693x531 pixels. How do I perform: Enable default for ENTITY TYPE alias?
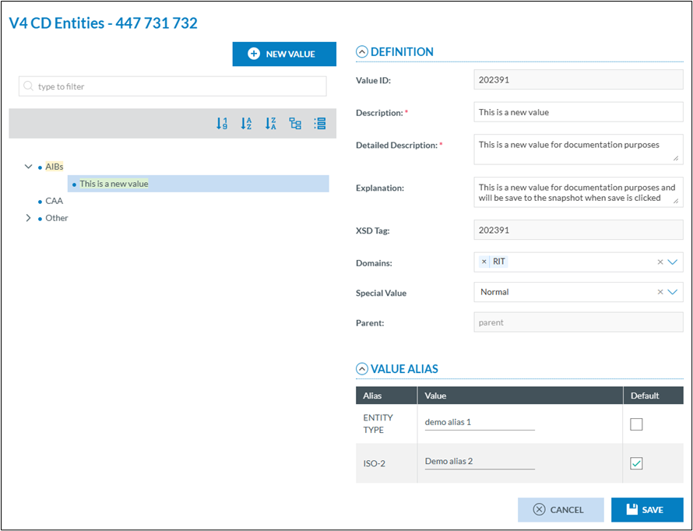pos(636,424)
